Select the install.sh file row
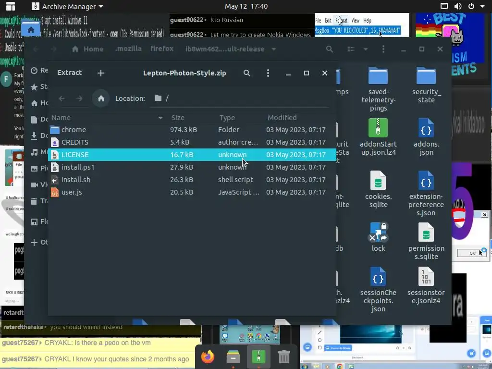492x369 pixels. click(x=192, y=180)
